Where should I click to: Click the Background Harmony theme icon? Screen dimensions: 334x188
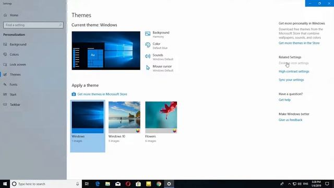[x=148, y=33]
